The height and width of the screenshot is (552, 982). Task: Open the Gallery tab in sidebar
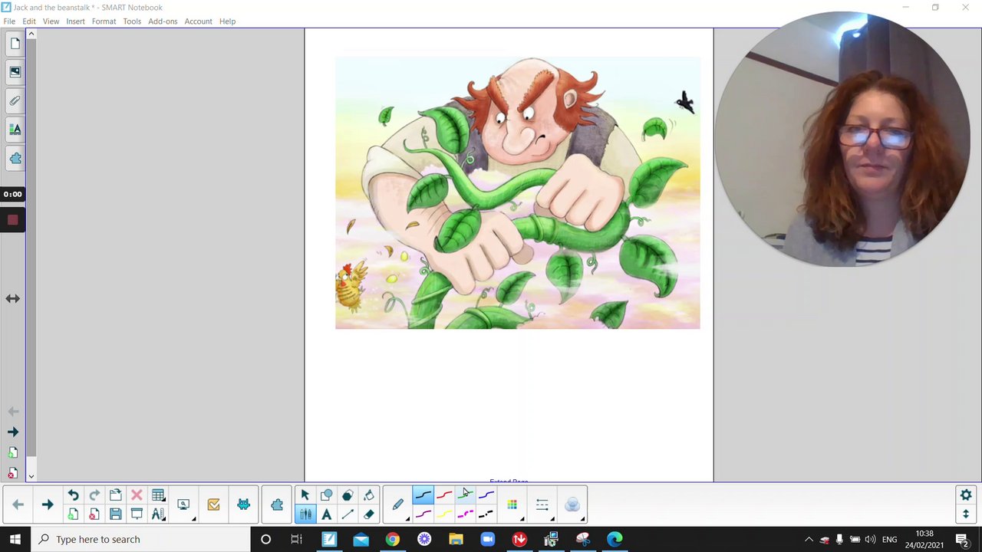[x=15, y=72]
